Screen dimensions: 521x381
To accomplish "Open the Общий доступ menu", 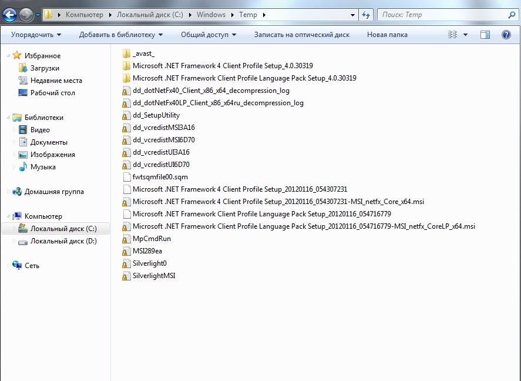I will tap(209, 35).
